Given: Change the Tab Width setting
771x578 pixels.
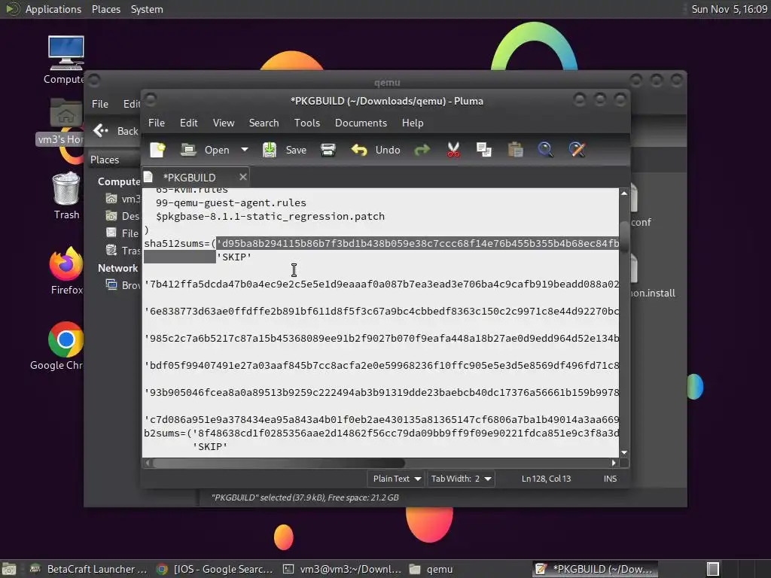Looking at the screenshot, I should pos(461,479).
